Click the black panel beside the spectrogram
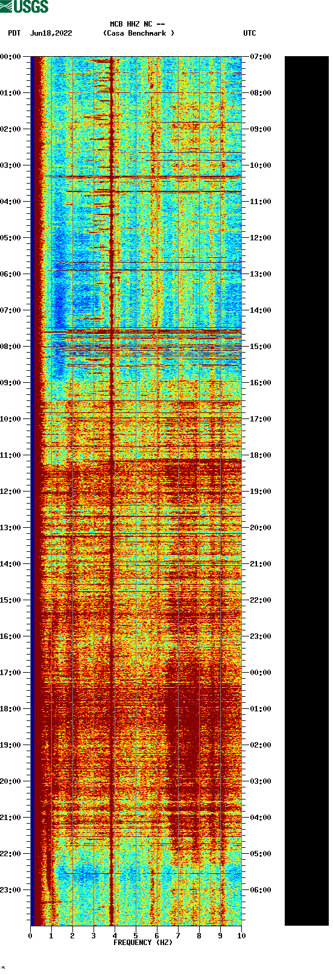The height and width of the screenshot is (974, 333). tap(306, 491)
